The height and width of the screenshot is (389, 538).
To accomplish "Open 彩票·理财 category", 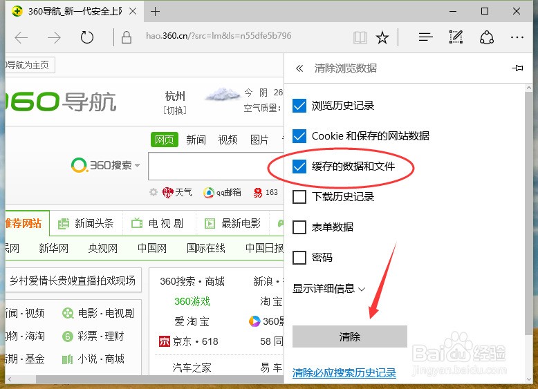I will click(x=93, y=336).
